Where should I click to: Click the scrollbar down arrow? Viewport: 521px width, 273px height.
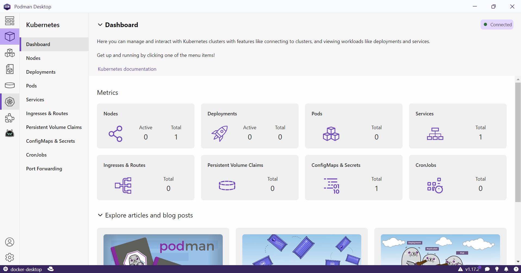click(518, 262)
